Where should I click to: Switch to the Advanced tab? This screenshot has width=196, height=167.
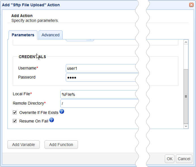click(50, 35)
